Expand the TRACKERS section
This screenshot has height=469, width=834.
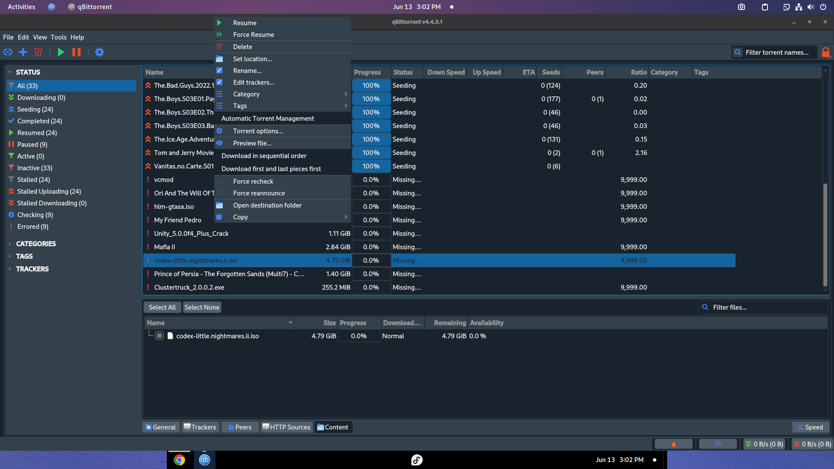tap(10, 269)
